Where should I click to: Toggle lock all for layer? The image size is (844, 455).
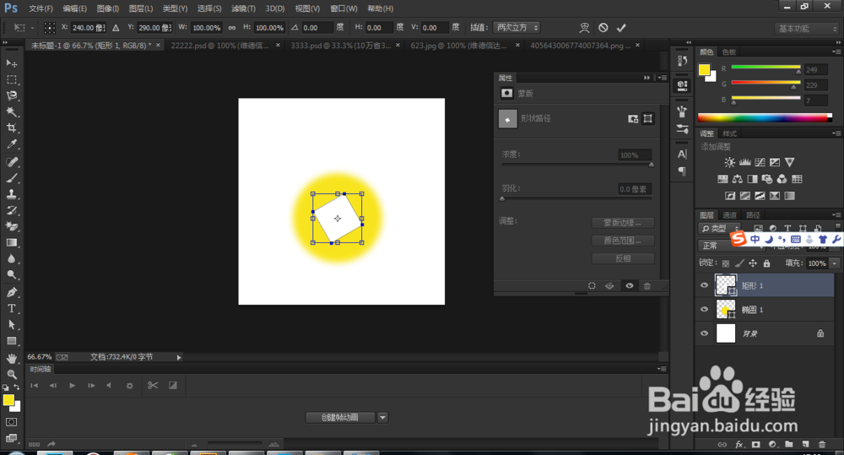coord(766,263)
